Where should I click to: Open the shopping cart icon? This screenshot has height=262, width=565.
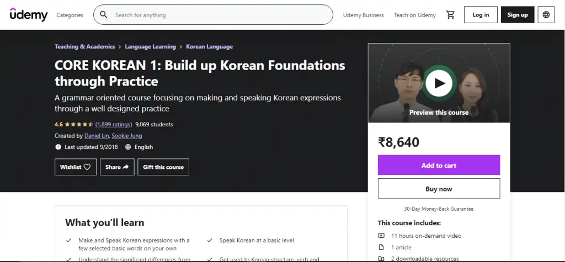(450, 15)
